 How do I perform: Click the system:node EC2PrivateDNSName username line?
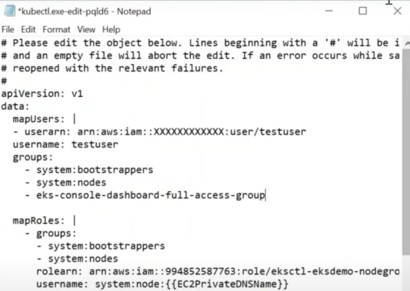click(x=162, y=284)
